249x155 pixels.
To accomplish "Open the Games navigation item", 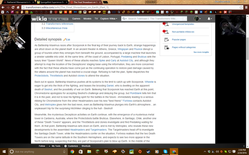I will click(x=76, y=19).
